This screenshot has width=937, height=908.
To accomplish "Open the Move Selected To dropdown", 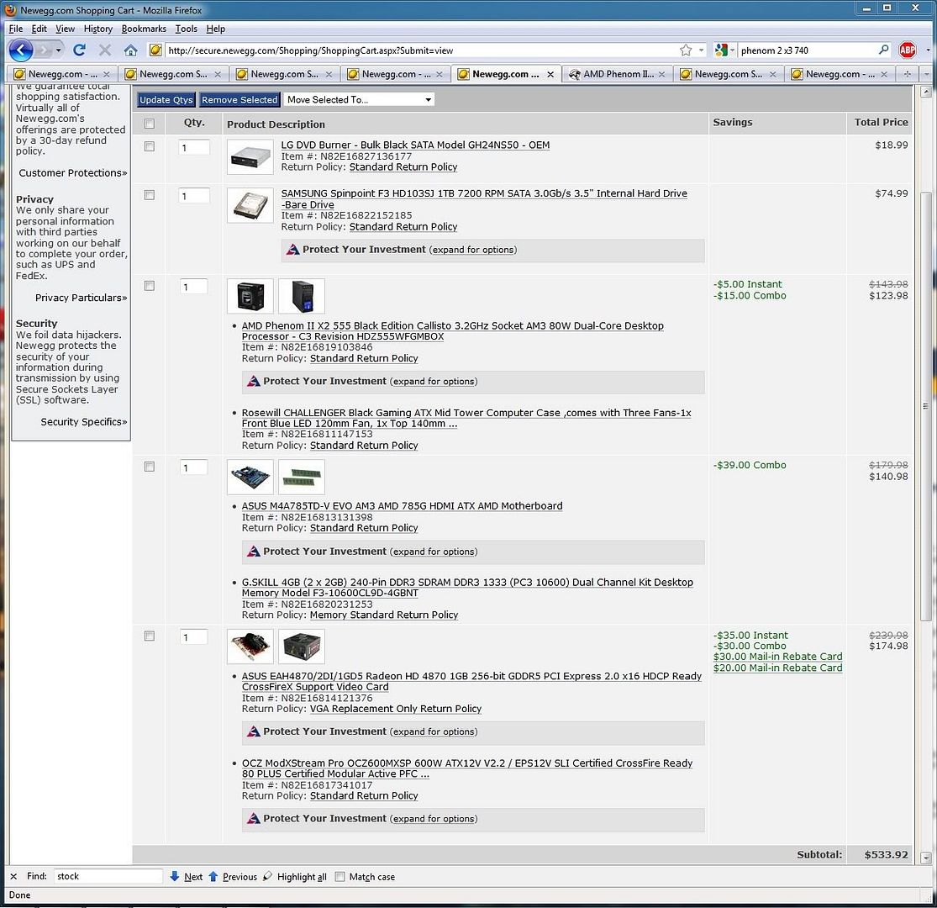I will (x=359, y=100).
